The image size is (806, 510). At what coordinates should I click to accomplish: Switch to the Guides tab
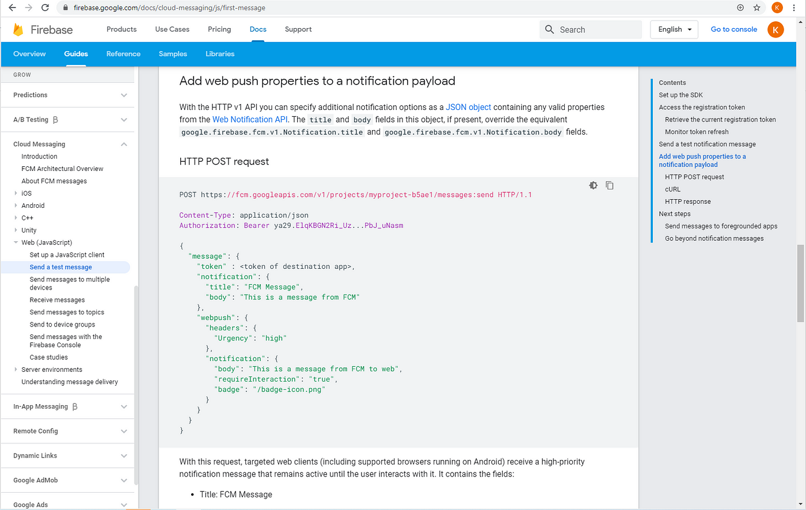click(x=76, y=54)
